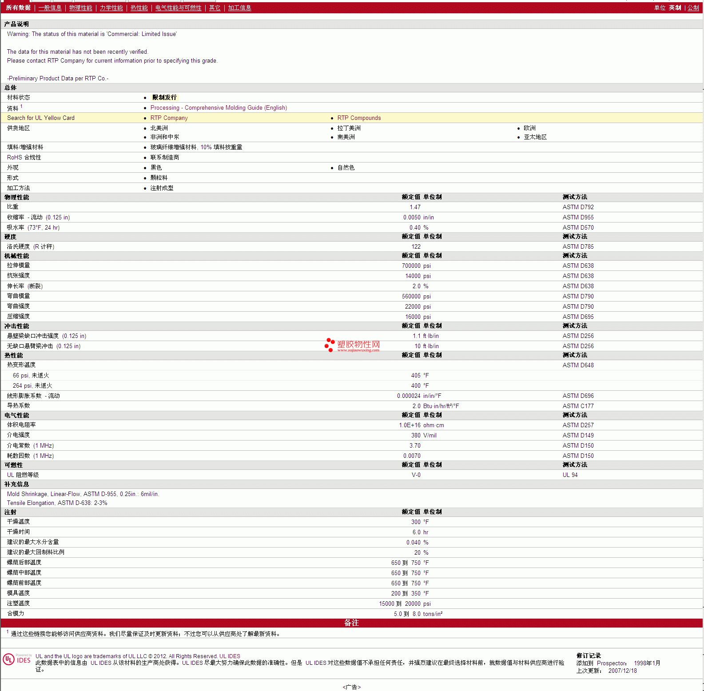Viewport: 704px width, 691px height.
Task: Click the 405 °F deflection temperature value
Action: tap(420, 375)
